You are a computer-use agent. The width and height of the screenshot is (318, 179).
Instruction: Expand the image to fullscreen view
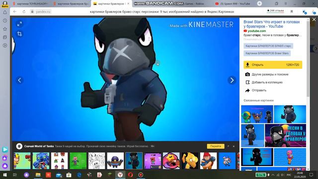click(x=19, y=24)
